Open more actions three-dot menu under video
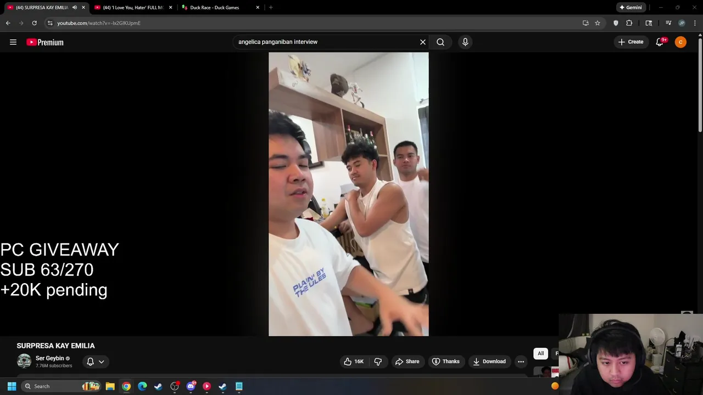The image size is (703, 395). (521, 362)
